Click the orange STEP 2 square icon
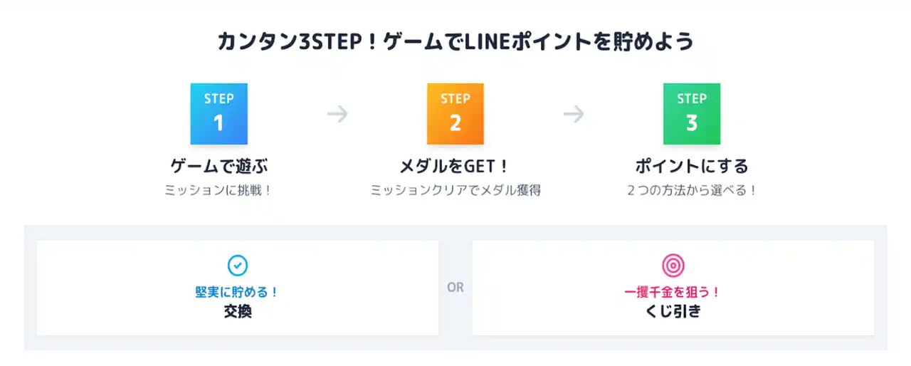Screen dimensions: 911x366 pyautogui.click(x=455, y=114)
